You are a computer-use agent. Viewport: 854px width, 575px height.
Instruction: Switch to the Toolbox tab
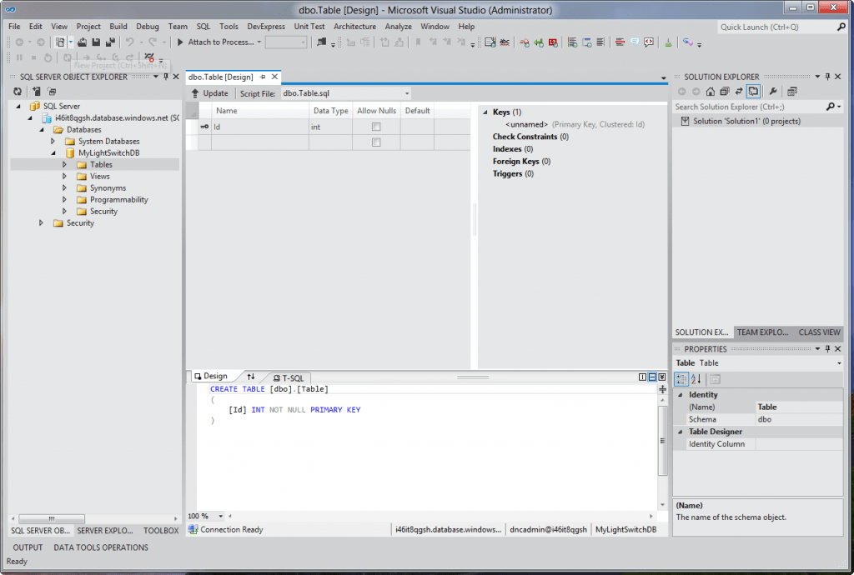pos(161,530)
